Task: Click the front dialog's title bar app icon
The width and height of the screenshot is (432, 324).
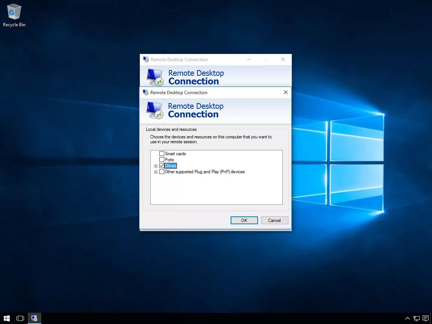Action: tap(145, 93)
